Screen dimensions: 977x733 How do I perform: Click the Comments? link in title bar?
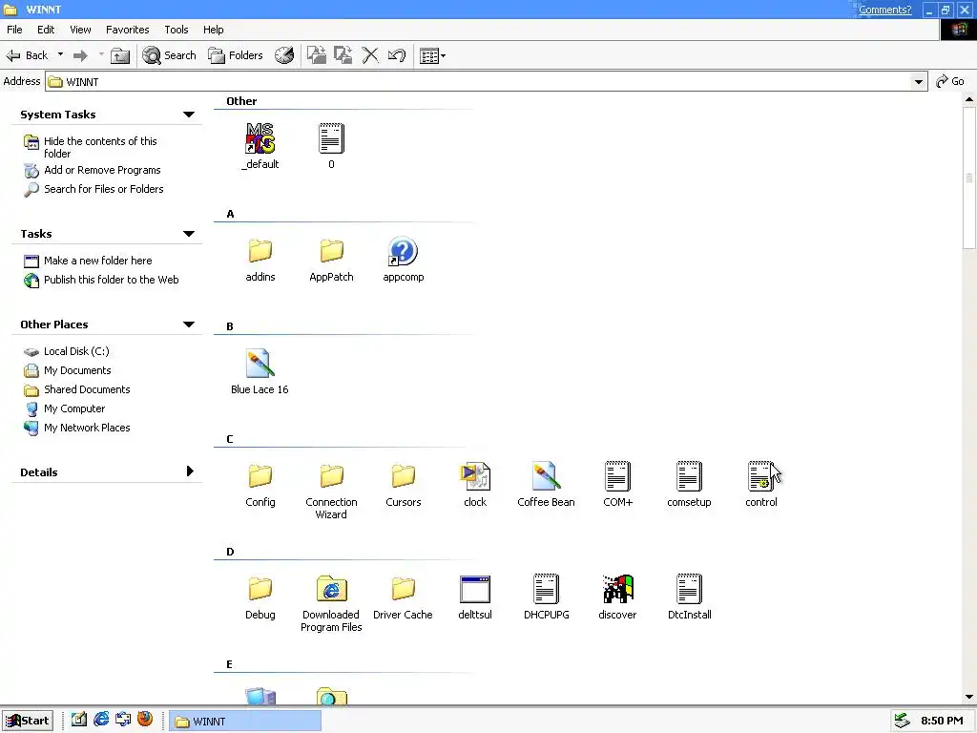tap(884, 10)
